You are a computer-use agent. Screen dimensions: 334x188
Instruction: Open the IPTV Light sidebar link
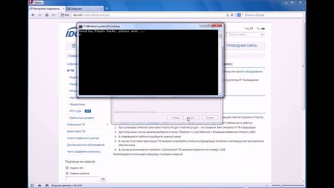[75, 111]
